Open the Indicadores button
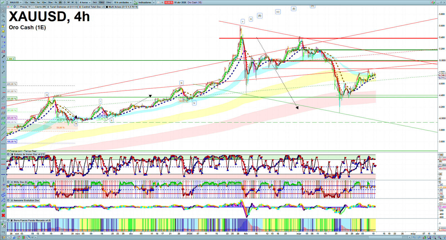This screenshot has height=240, width=446. tap(144, 3)
